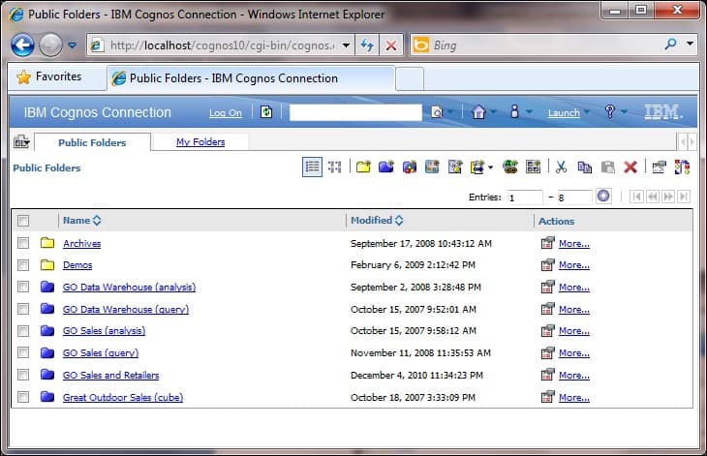
Task: Click the refresh icon beside Log On
Action: (267, 112)
